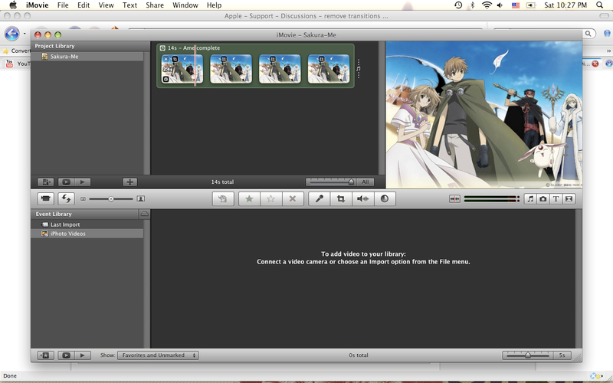613x383 pixels.
Task: Add new project with plus button
Action: pos(130,182)
